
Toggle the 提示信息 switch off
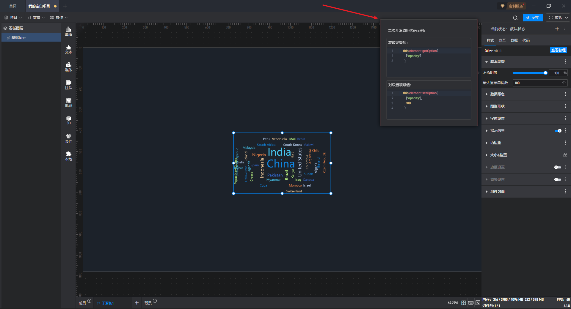[558, 131]
